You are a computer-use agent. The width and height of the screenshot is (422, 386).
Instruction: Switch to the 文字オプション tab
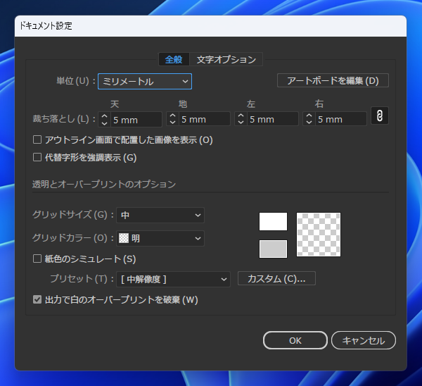point(226,59)
